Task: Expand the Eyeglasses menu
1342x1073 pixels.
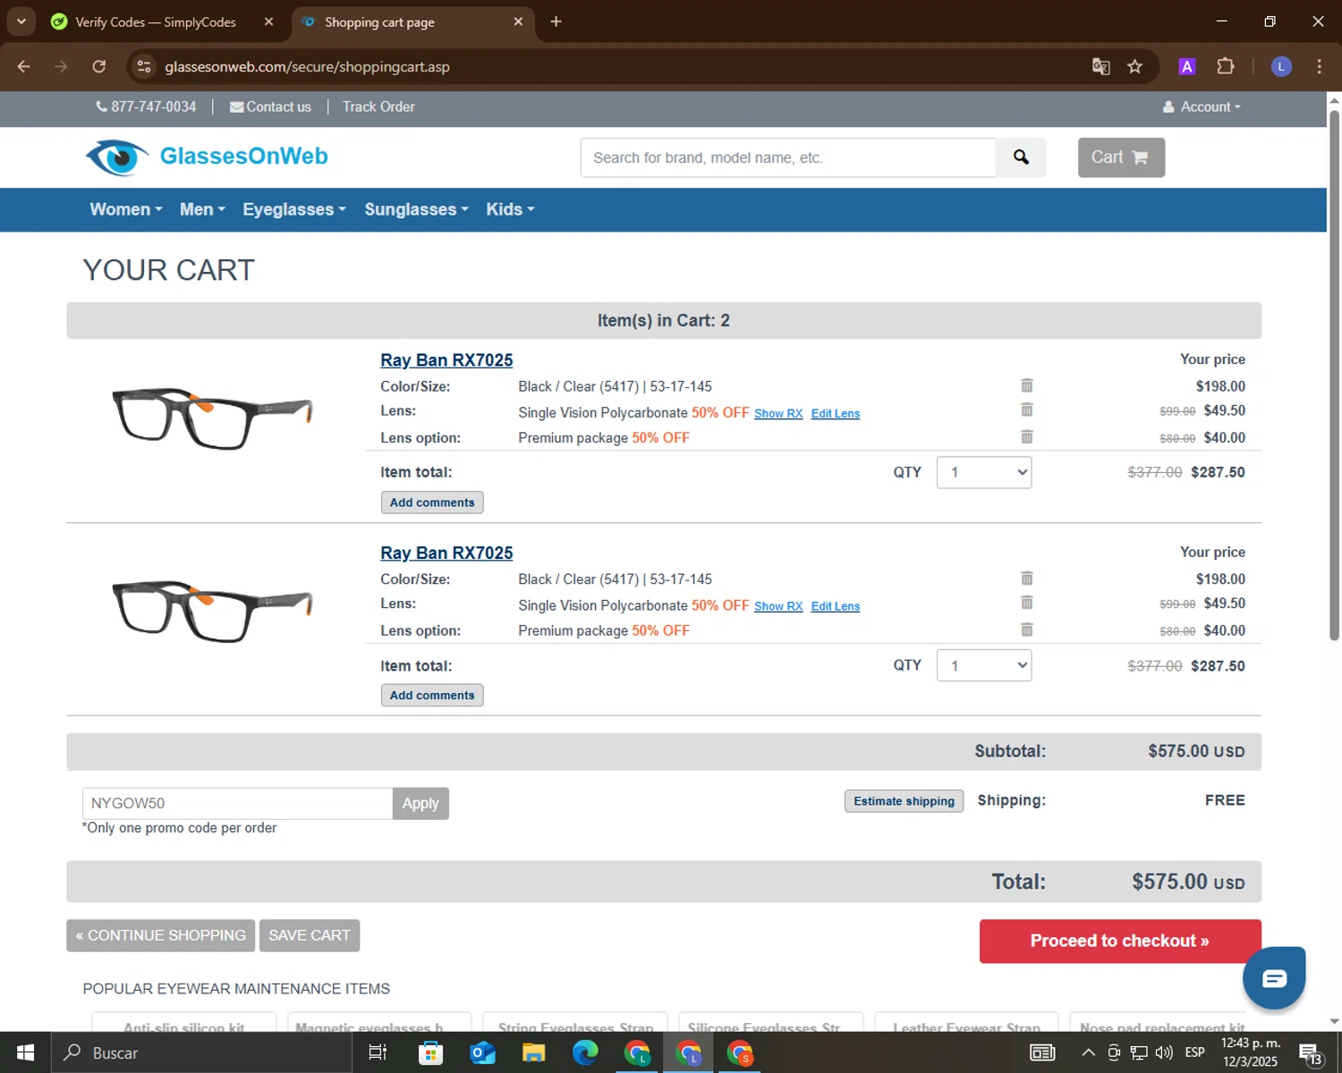Action: 294,209
